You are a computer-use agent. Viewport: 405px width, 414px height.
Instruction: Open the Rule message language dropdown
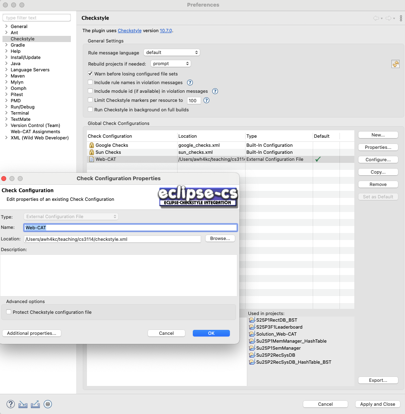pos(172,52)
